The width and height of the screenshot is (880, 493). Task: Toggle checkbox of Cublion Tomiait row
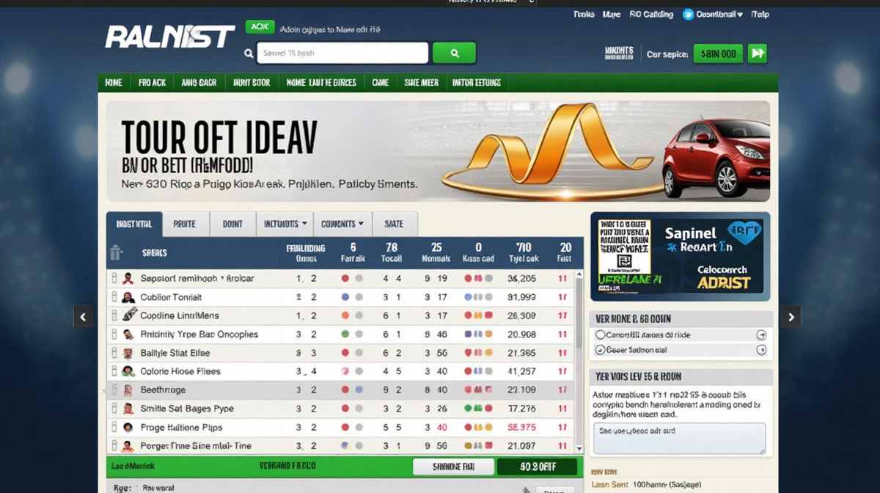tap(114, 297)
